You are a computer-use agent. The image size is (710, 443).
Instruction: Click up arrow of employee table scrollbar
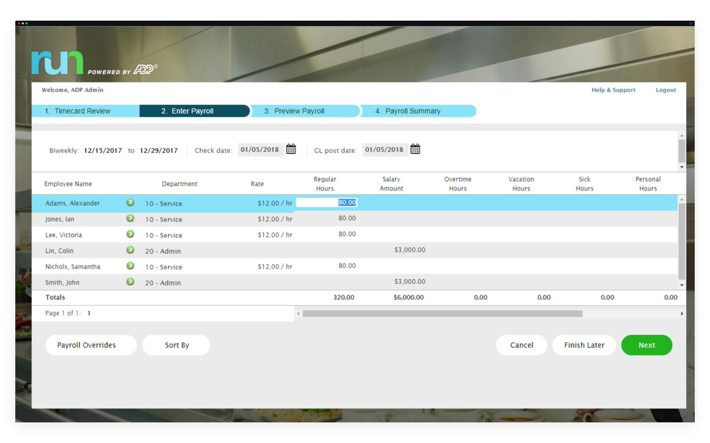(682, 199)
